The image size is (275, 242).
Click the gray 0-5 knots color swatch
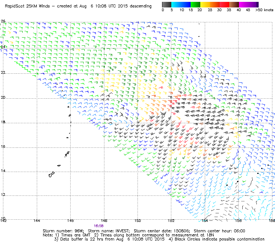[x=166, y=4]
